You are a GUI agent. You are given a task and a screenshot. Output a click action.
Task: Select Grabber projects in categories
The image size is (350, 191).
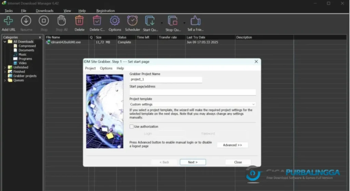point(25,76)
